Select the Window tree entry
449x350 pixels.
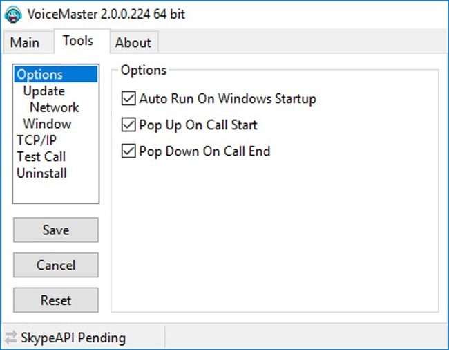[x=47, y=124]
